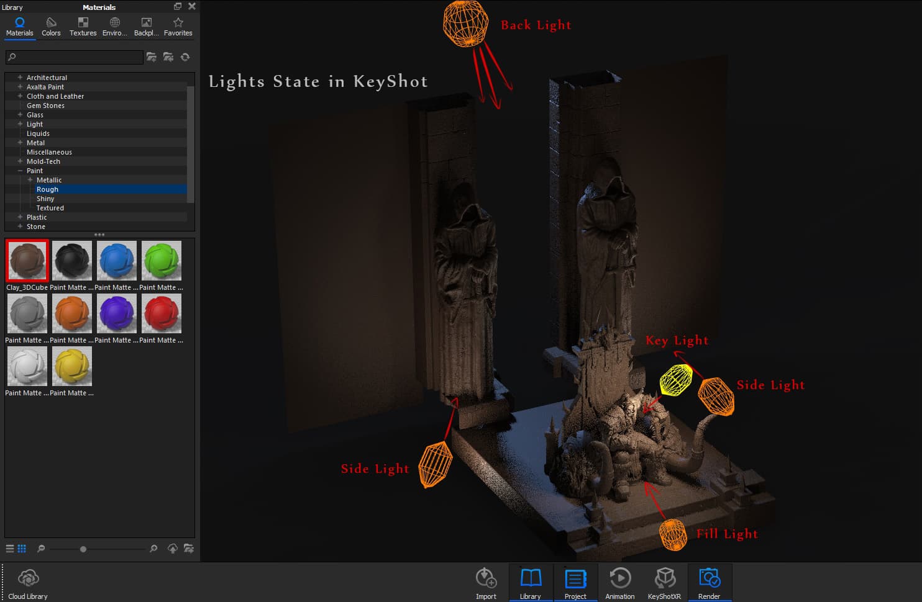Select the Shiny paint subfolder
This screenshot has width=922, height=602.
[x=45, y=199]
